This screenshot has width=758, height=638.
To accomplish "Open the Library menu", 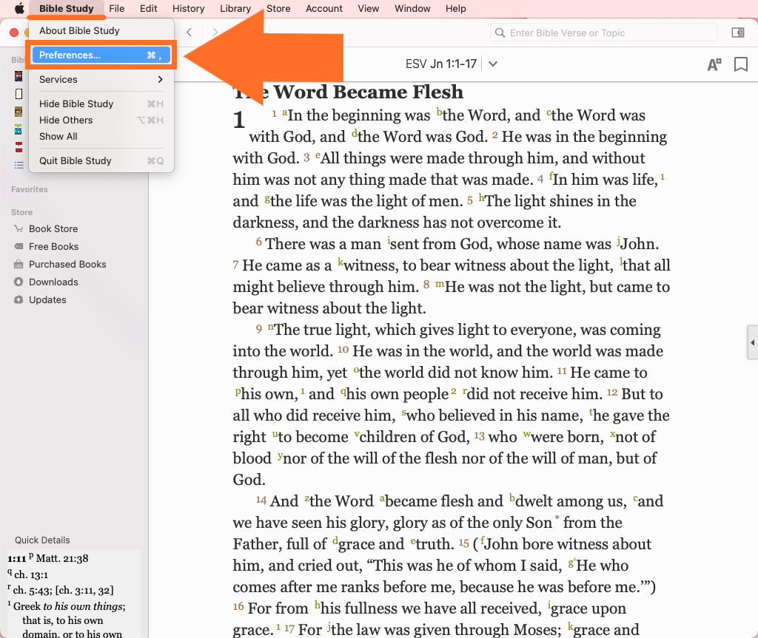I will tap(235, 9).
